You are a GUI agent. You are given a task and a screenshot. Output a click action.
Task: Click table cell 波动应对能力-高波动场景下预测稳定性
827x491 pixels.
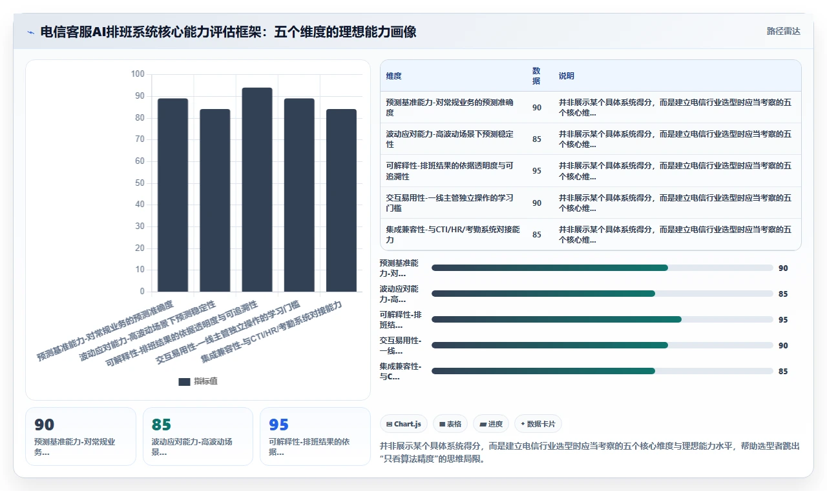coord(452,139)
